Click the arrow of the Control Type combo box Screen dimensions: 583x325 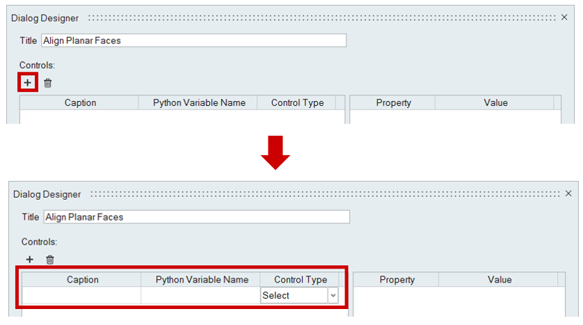333,296
